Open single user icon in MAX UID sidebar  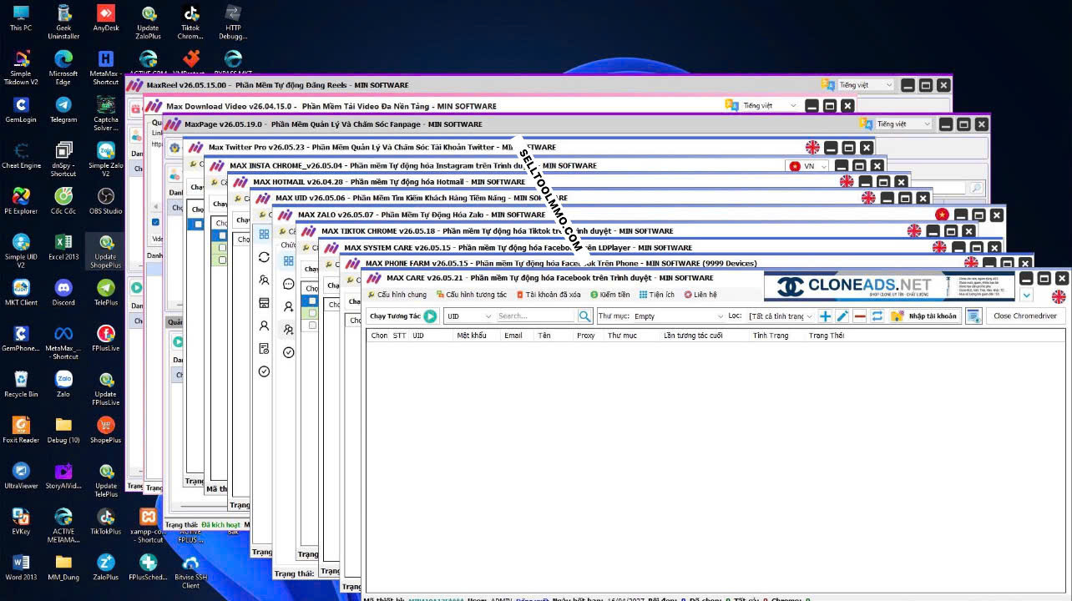[264, 326]
